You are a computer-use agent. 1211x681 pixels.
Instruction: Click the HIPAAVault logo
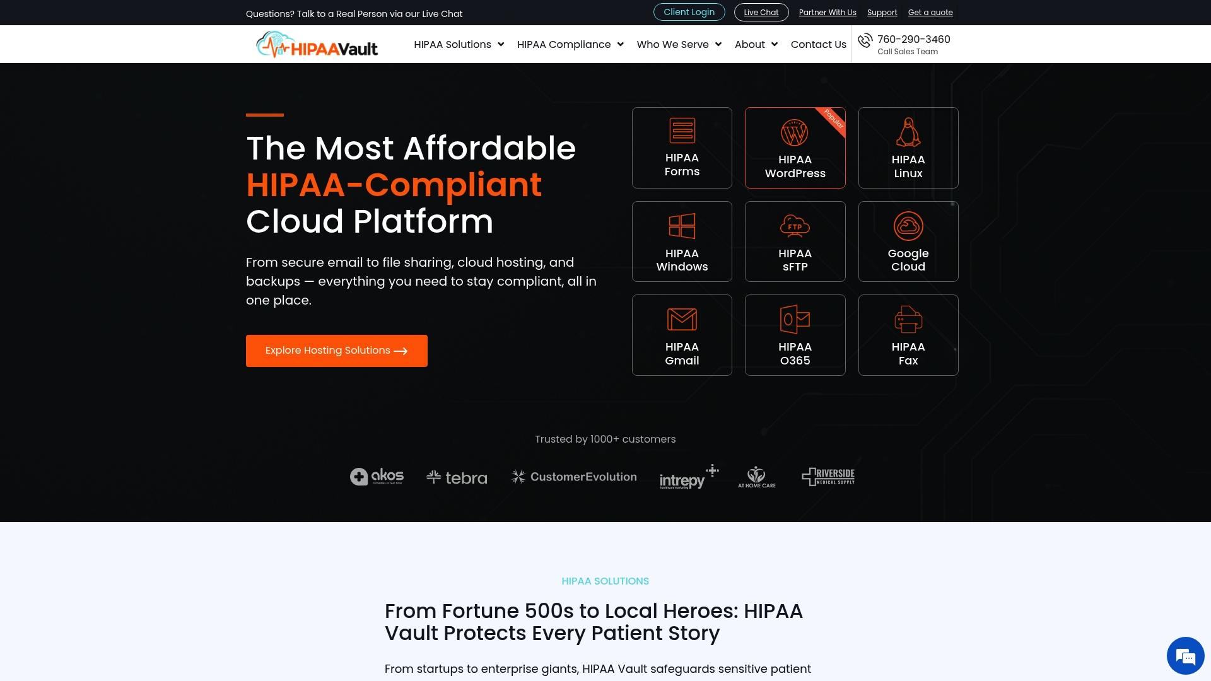click(x=317, y=45)
